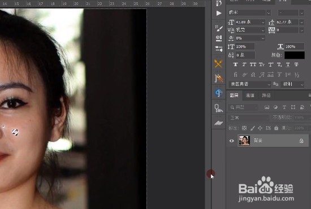Open the layer blend mode dropdown
Image resolution: width=311 pixels, height=209 pixels.
pos(249,118)
